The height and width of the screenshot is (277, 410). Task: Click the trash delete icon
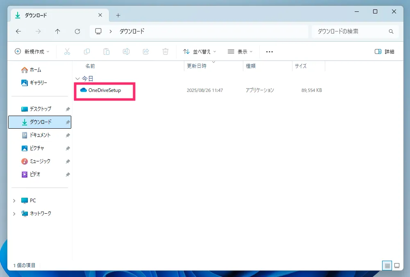(165, 51)
